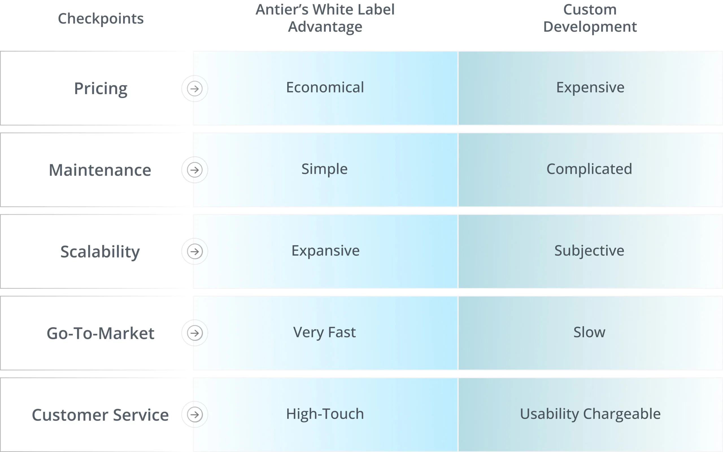Click the Pricing row label
Viewport: 723px width, 452px height.
(x=101, y=89)
